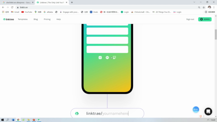Open the 20 Things You Di... bookmark
217x122 pixels.
[x=162, y=12]
